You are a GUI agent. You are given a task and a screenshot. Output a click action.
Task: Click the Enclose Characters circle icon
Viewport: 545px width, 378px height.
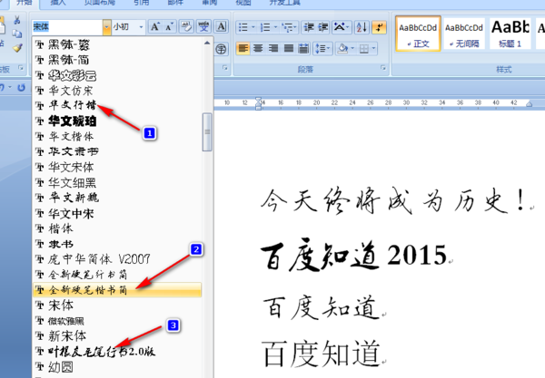pos(221,49)
